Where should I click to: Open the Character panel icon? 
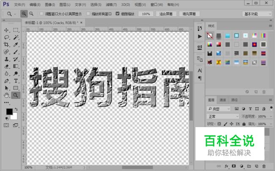coord(200,71)
